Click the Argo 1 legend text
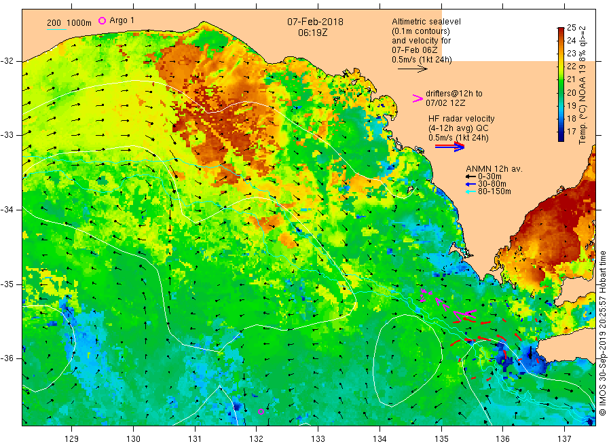This screenshot has width=611, height=448. click(122, 20)
